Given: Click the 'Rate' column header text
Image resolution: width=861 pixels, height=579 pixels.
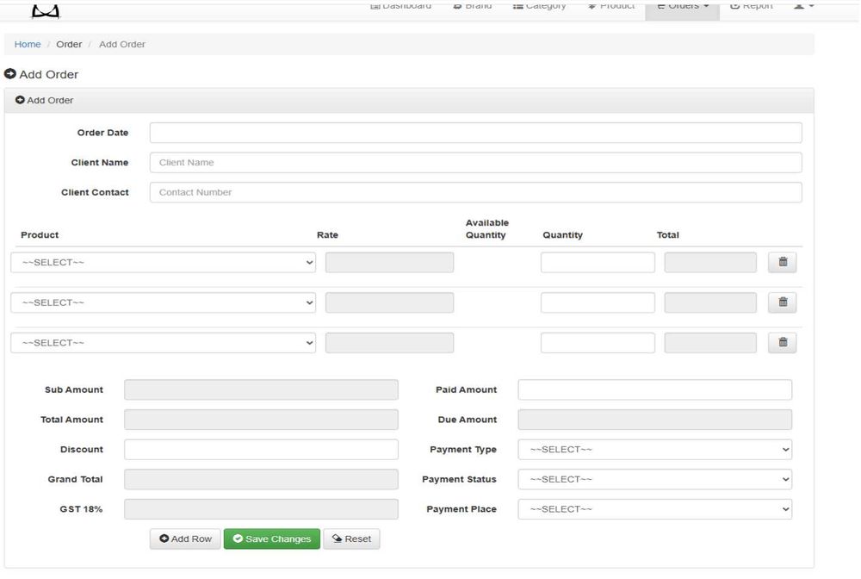Looking at the screenshot, I should [327, 234].
